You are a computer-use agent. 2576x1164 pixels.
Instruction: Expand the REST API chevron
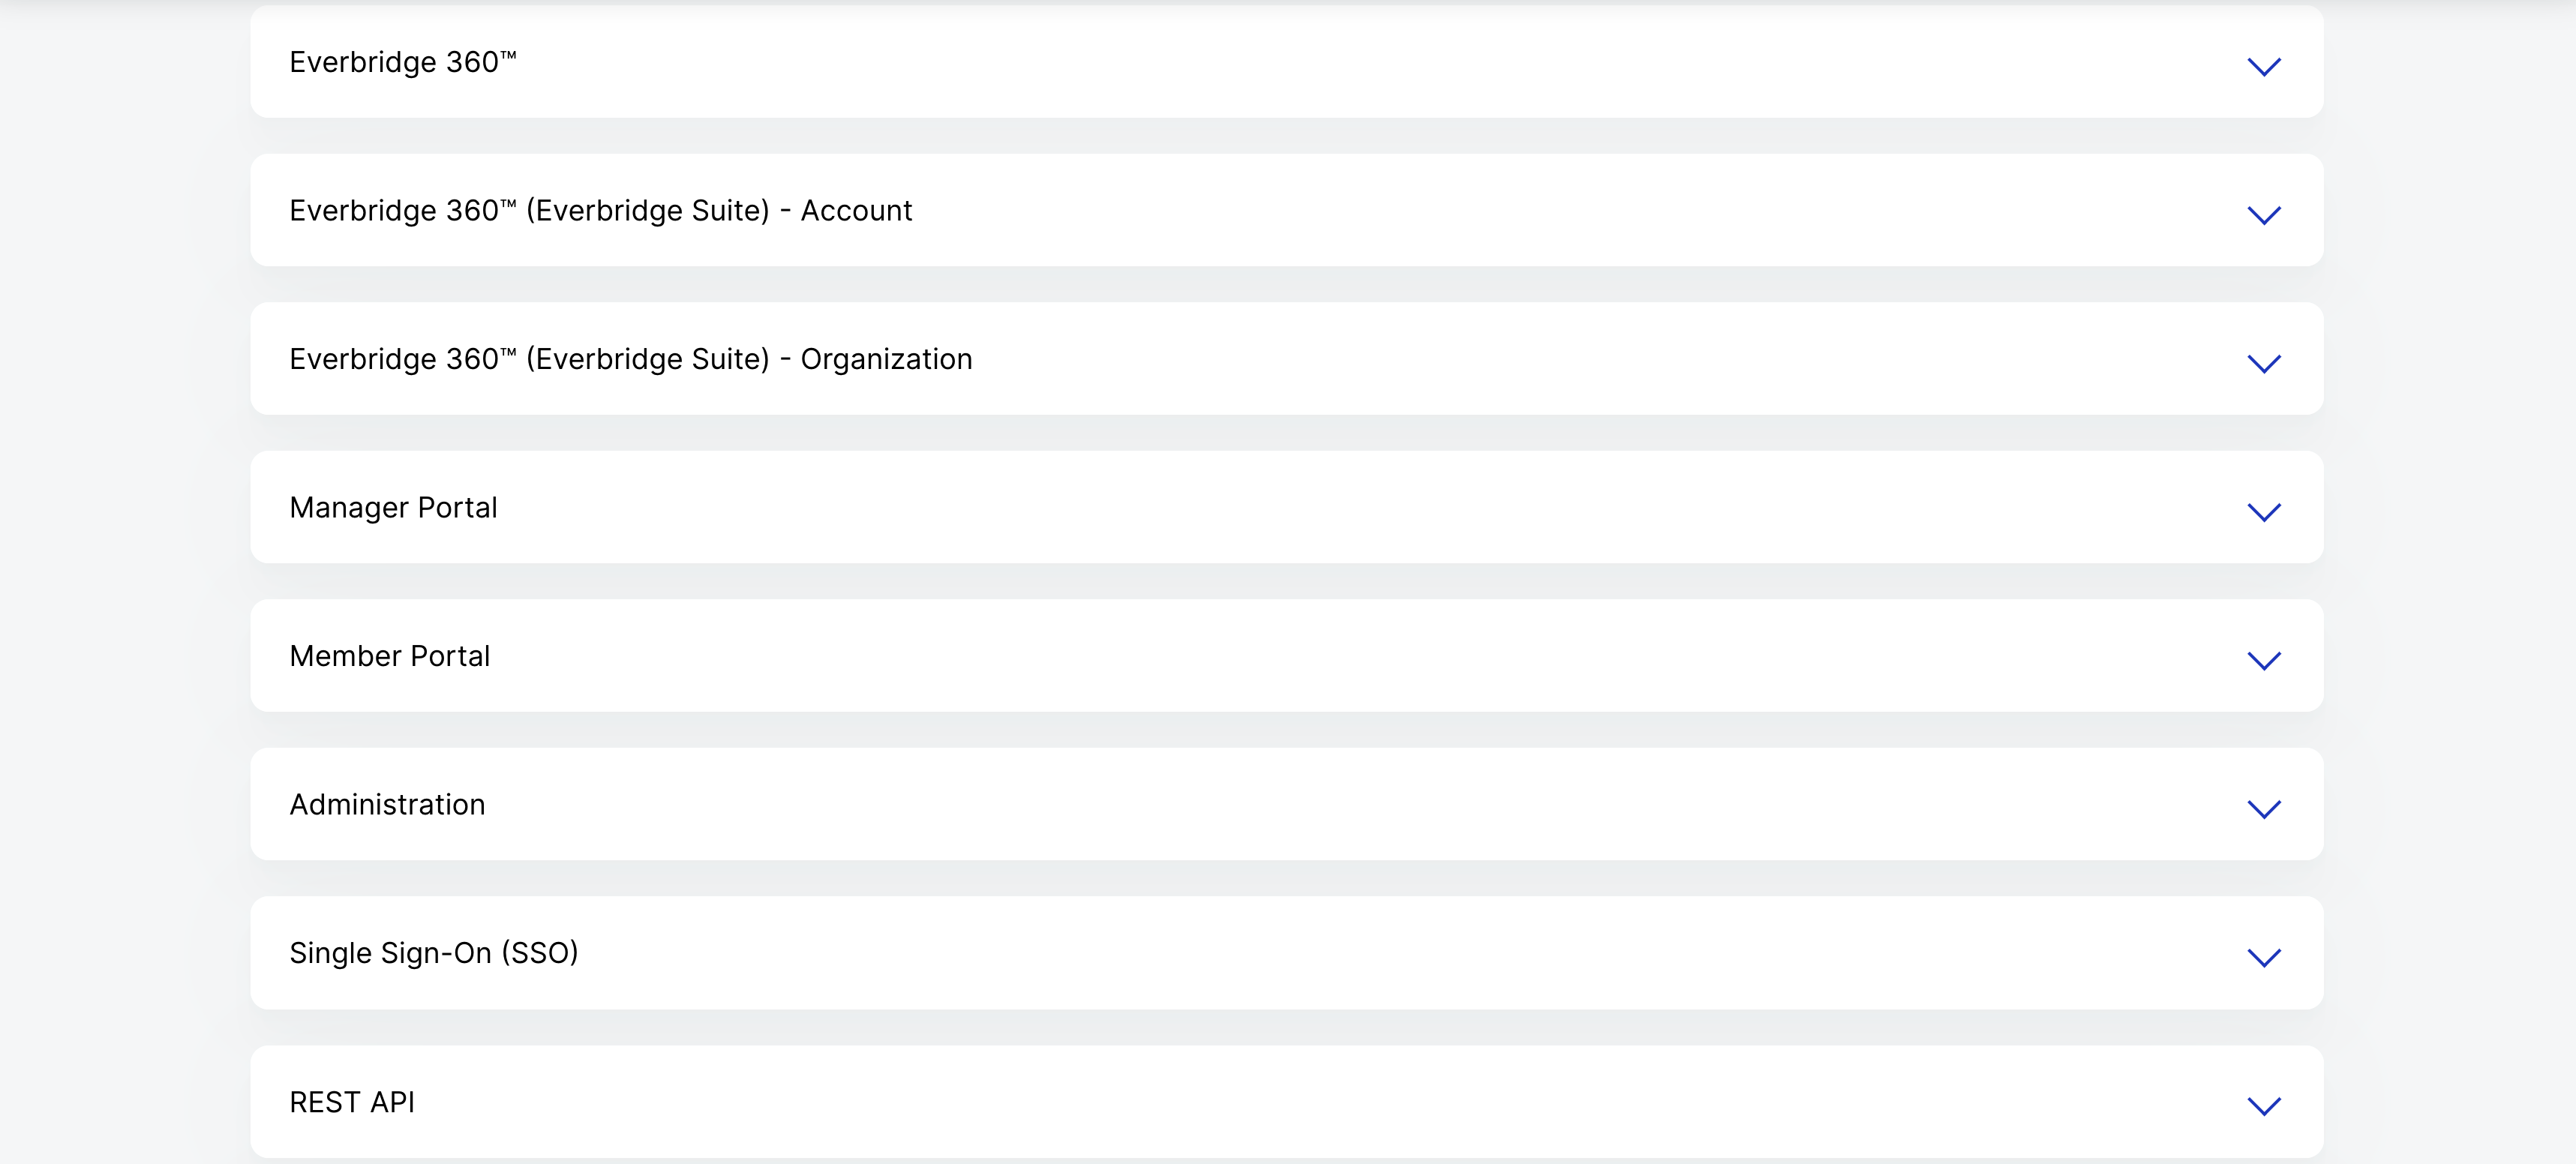(x=2263, y=1105)
